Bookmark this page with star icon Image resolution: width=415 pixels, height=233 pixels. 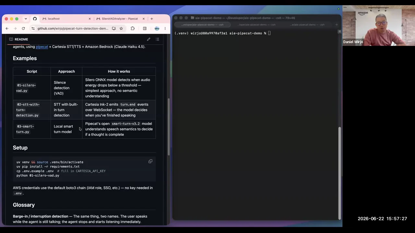pos(121,28)
